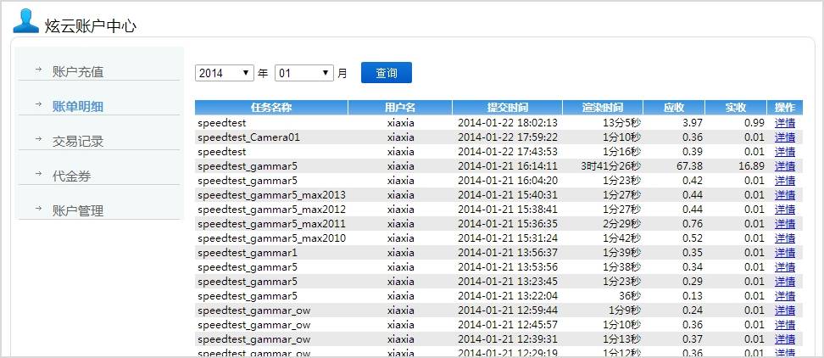Screen dimensions: 824x358
Task: Click the user avatar icon beside 炫云账户中心
Action: point(26,21)
